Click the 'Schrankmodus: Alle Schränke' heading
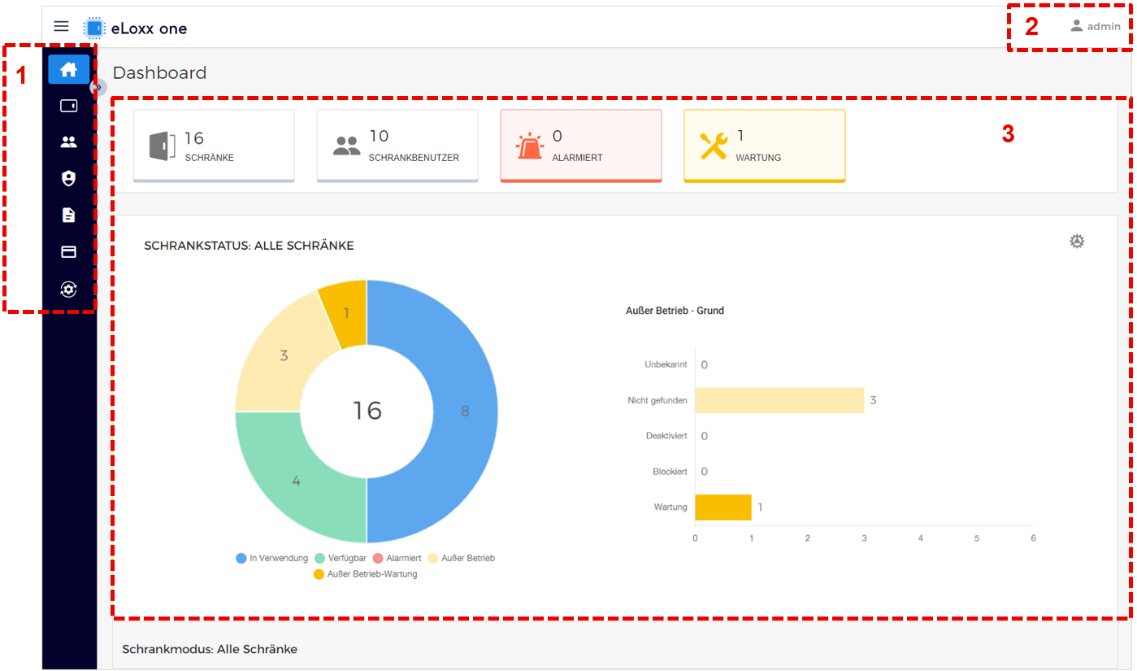Viewport: 1137px width, 671px height. point(210,649)
